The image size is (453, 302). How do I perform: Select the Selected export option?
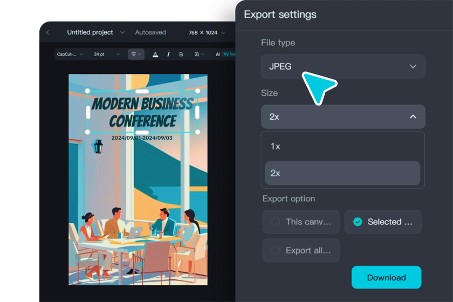(383, 222)
